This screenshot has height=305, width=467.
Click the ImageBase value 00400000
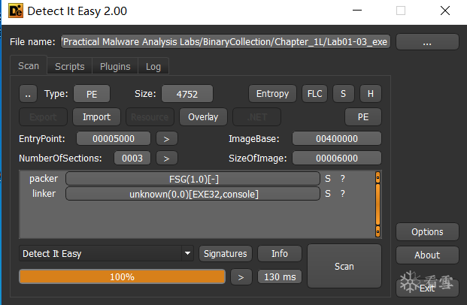pos(337,139)
